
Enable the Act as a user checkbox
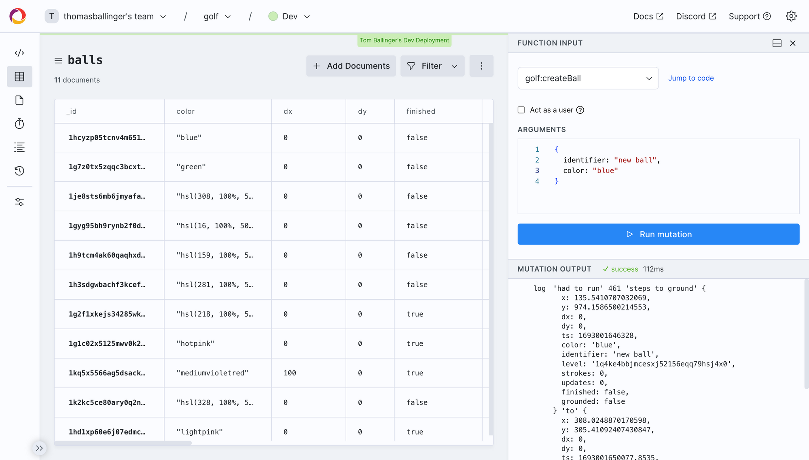click(x=521, y=110)
